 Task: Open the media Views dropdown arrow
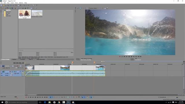tap(33, 8)
